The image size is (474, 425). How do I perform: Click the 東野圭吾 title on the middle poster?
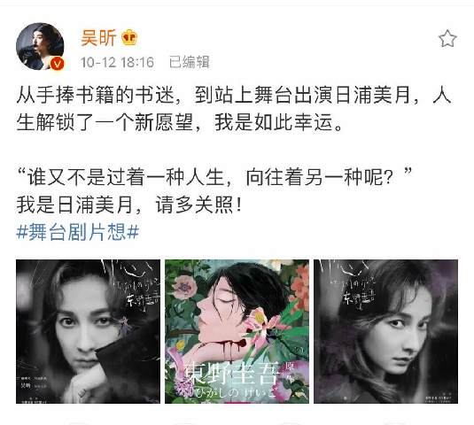(231, 374)
